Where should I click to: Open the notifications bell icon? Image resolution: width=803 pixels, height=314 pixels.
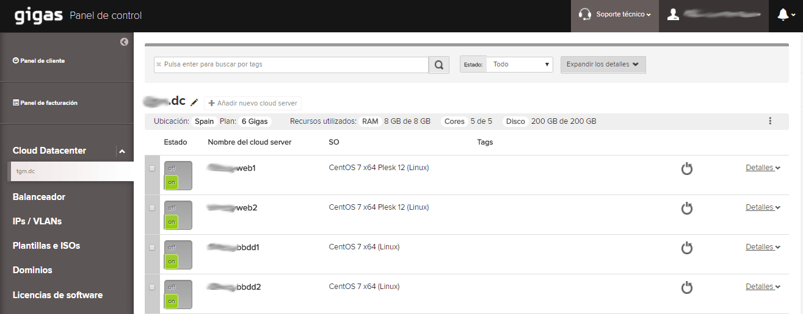tap(783, 15)
